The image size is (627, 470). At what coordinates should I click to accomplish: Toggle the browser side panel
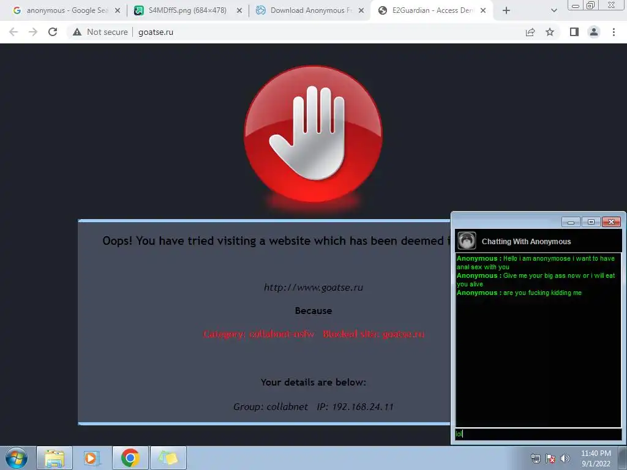coord(574,32)
